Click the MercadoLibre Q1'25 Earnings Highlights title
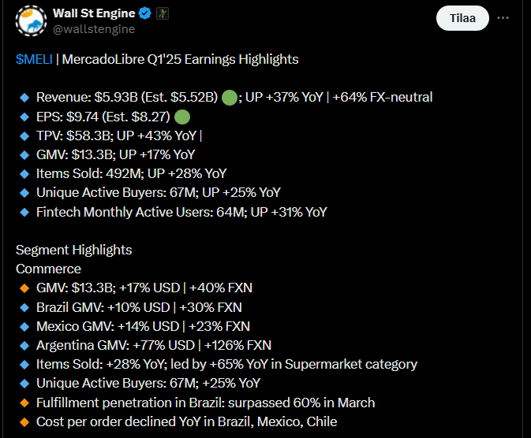531x438 pixels. pos(180,59)
